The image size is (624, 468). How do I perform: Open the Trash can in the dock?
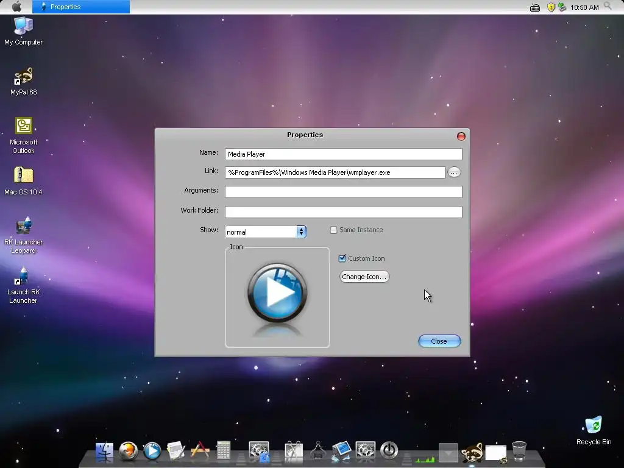pos(519,452)
